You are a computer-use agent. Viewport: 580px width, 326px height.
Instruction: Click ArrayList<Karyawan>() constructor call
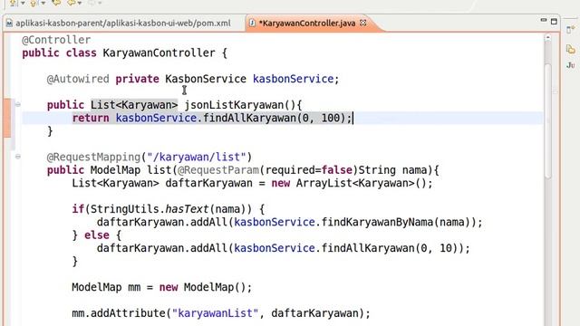tap(362, 183)
